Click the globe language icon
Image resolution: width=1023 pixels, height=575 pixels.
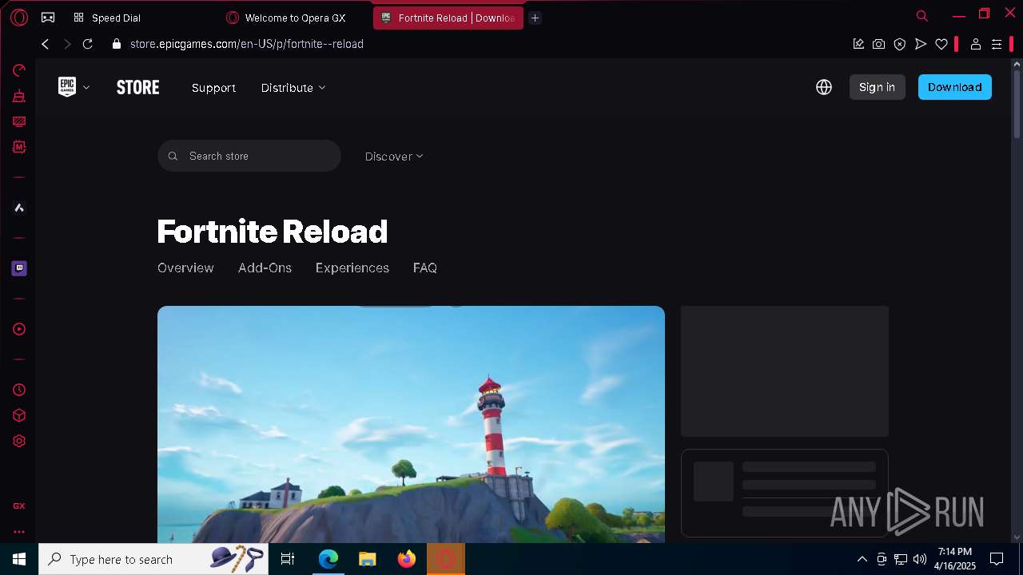[x=824, y=87]
